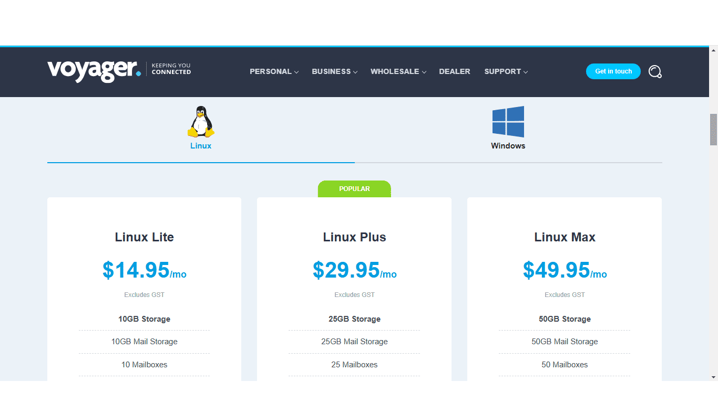
Task: Select the Windows logo icon
Action: pos(508,122)
